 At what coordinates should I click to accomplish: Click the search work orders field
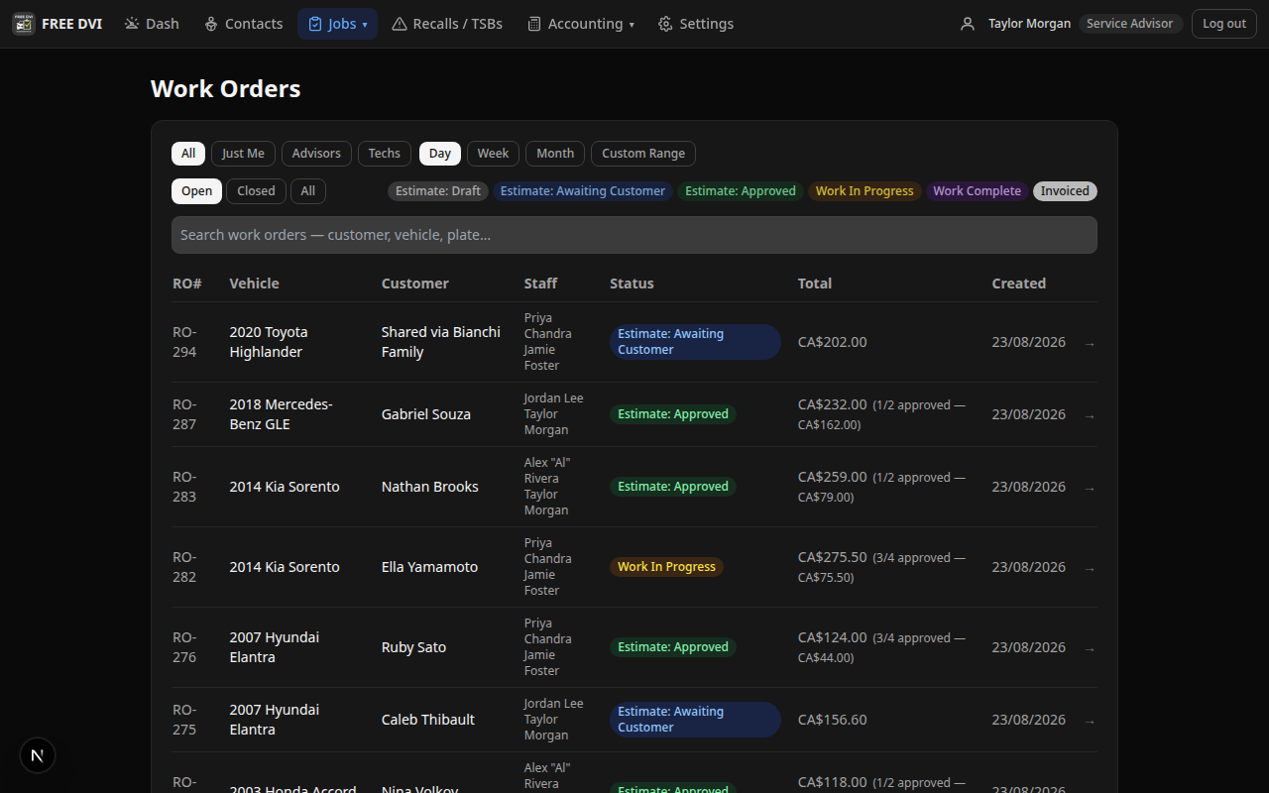pos(634,235)
